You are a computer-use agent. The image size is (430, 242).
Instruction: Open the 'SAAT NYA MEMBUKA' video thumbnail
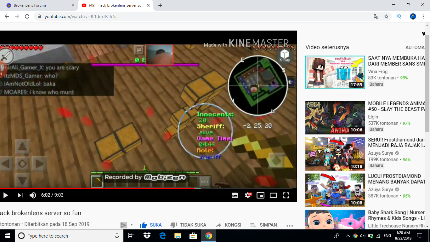tap(335, 72)
